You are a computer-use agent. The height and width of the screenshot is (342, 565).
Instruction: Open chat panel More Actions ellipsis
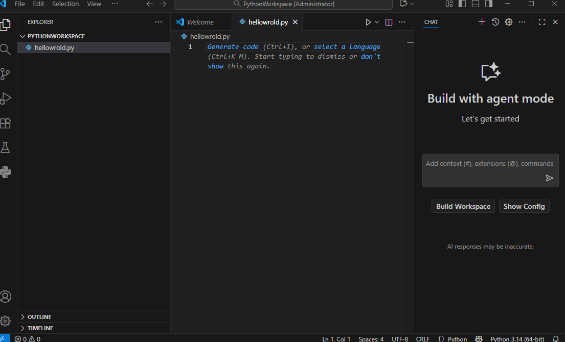tap(522, 22)
